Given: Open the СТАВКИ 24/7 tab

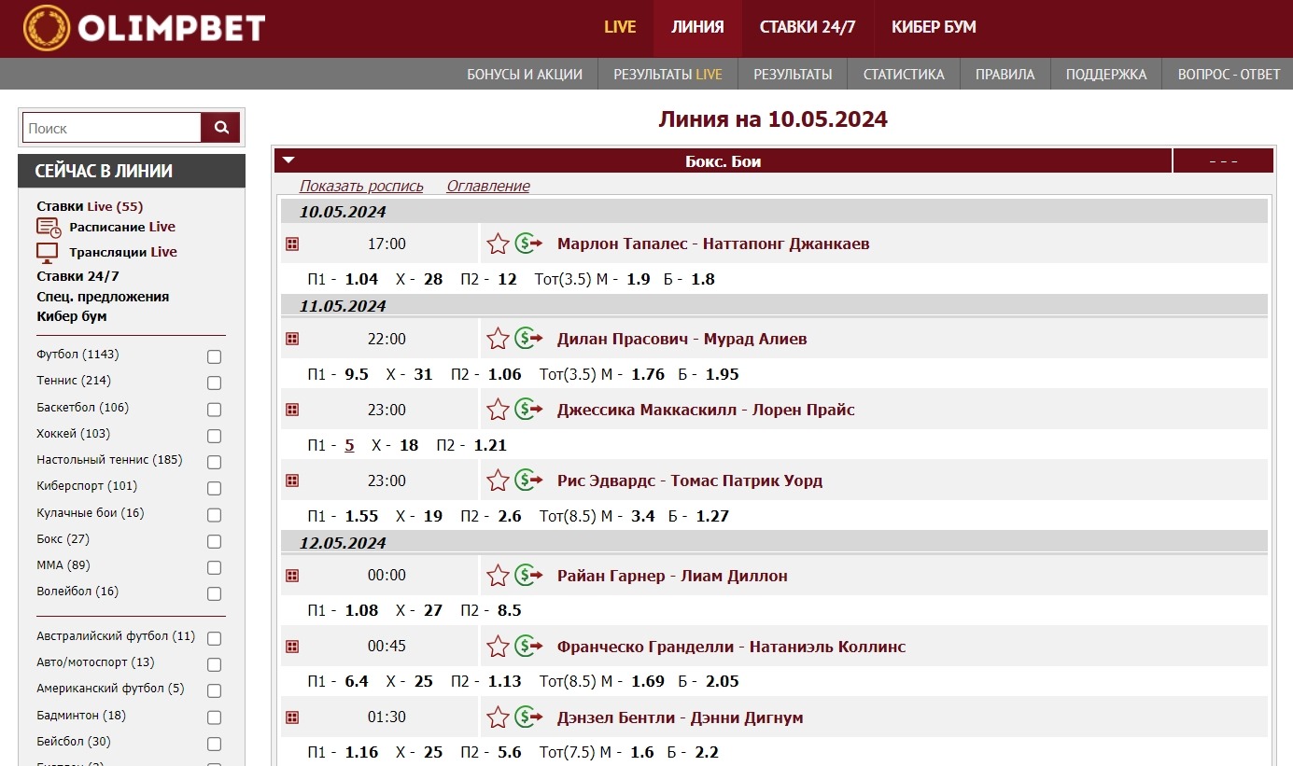Looking at the screenshot, I should click(x=808, y=27).
